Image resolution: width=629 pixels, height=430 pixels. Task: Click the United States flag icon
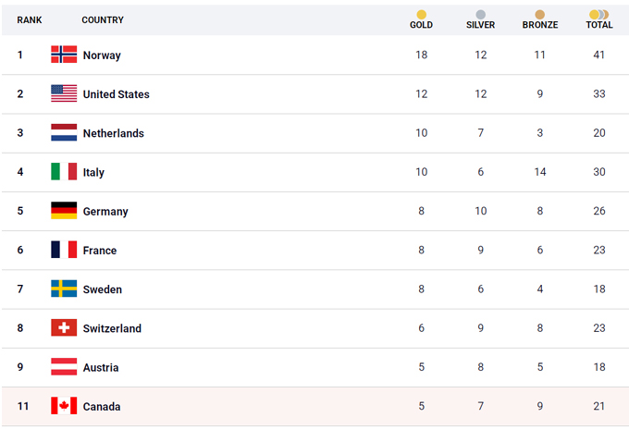click(x=64, y=93)
